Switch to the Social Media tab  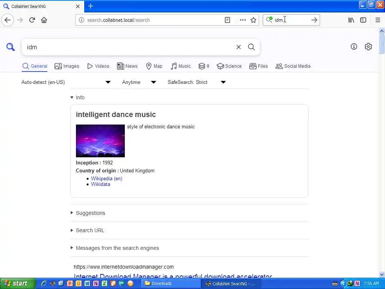(293, 66)
